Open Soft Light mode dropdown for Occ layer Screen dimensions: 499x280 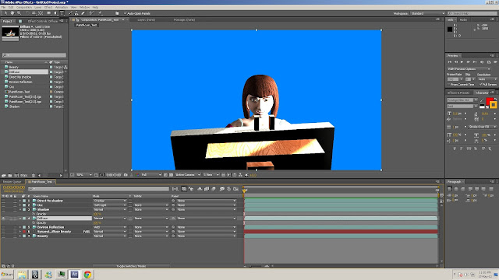pyautogui.click(x=110, y=205)
